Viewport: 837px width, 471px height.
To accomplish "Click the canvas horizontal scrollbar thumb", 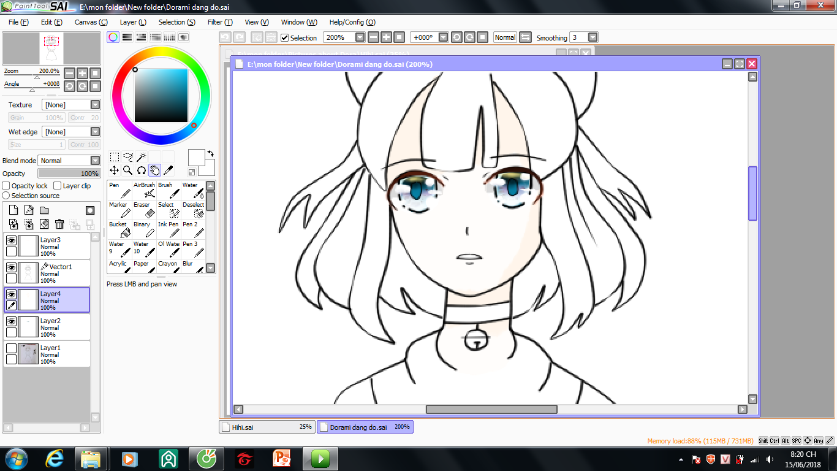I will tap(491, 409).
